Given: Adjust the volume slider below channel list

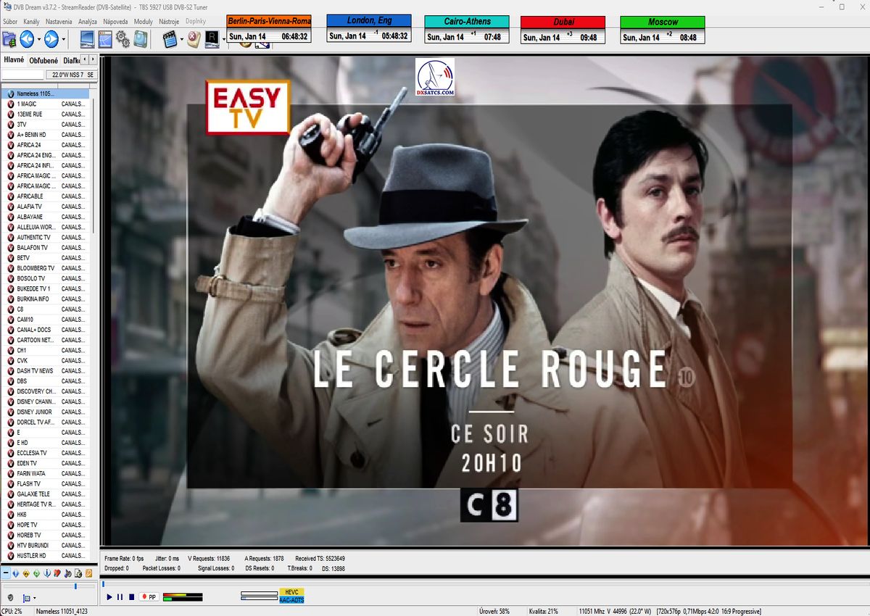Looking at the screenshot, I should point(75,586).
